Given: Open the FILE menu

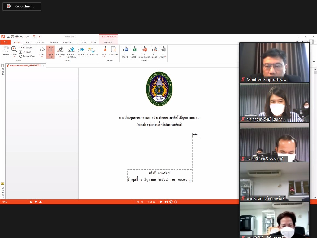Looking at the screenshot, I should (6, 42).
